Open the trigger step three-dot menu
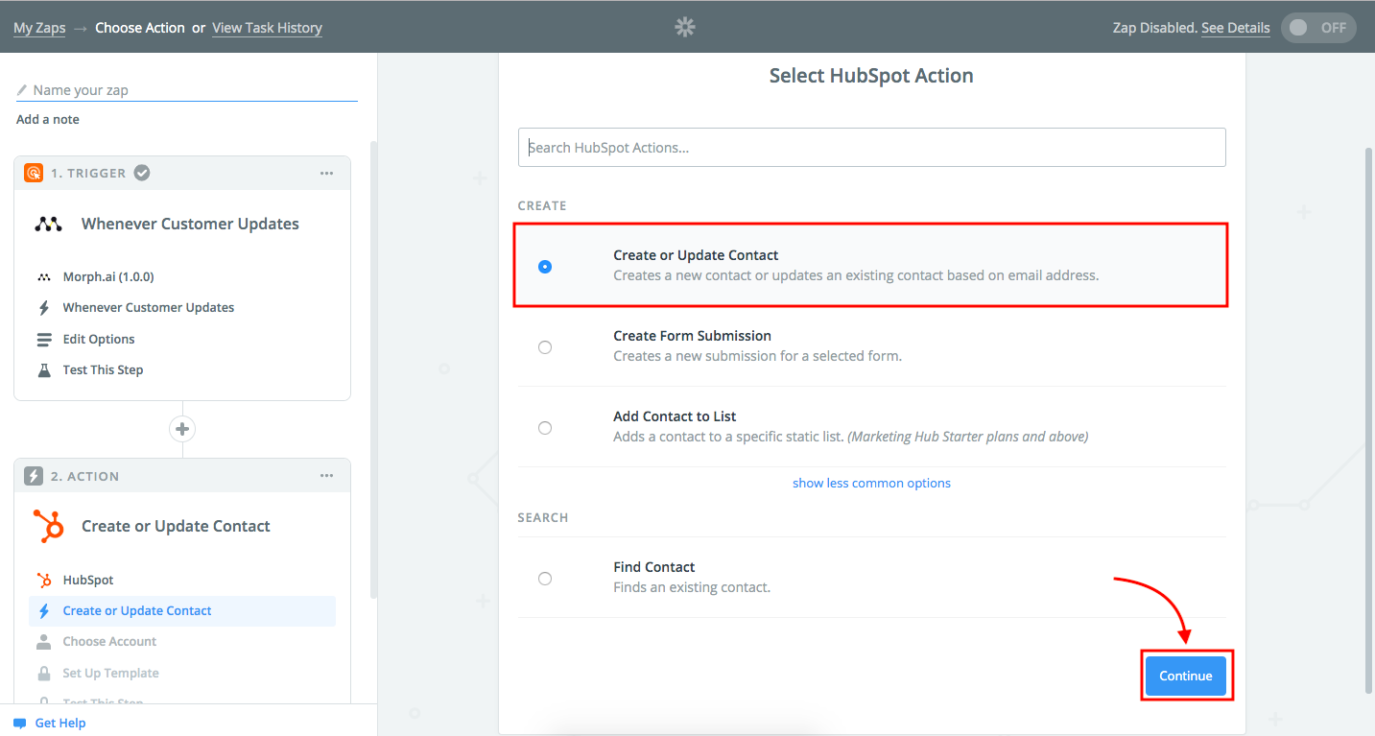Screen dimensions: 1375x736 tap(327, 174)
